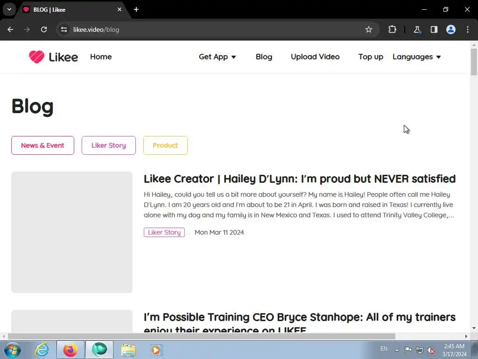Open the Top up nav link
The width and height of the screenshot is (478, 359).
point(371,57)
